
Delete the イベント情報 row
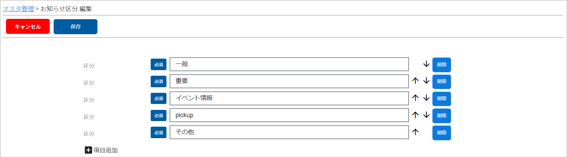click(442, 99)
